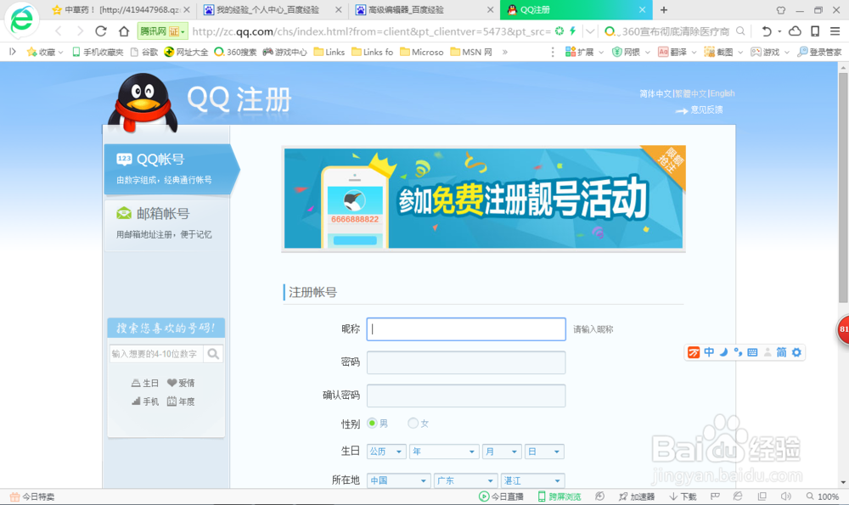
Task: Toggle the IME moon half-width icon
Action: (x=723, y=352)
